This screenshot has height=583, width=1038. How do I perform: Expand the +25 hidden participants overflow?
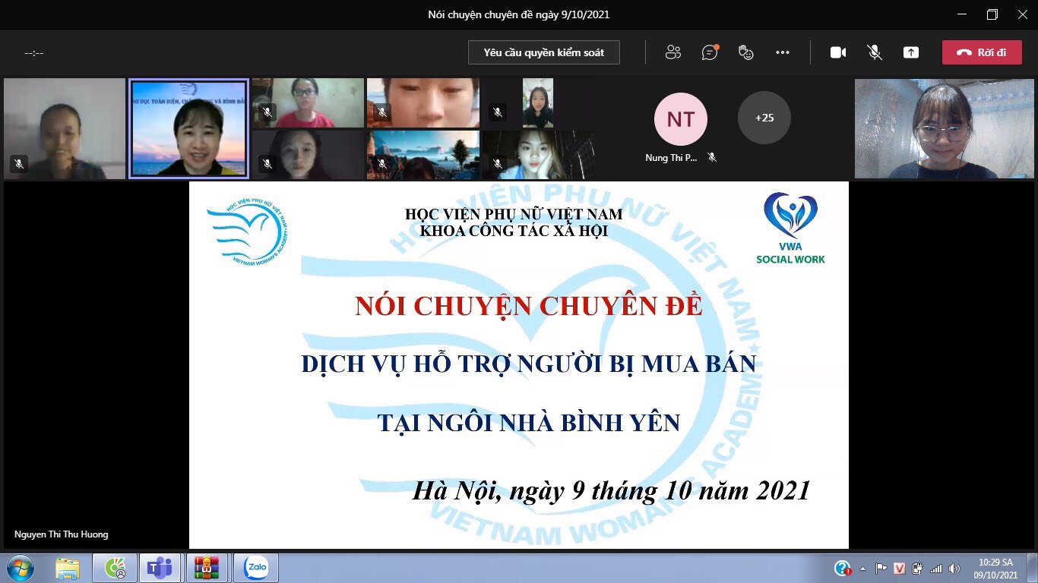[x=764, y=118]
